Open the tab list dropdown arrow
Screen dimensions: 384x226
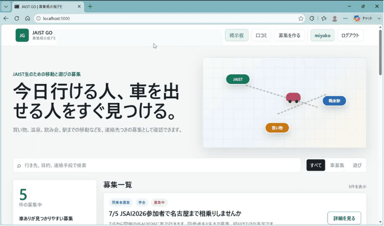click(x=6, y=7)
